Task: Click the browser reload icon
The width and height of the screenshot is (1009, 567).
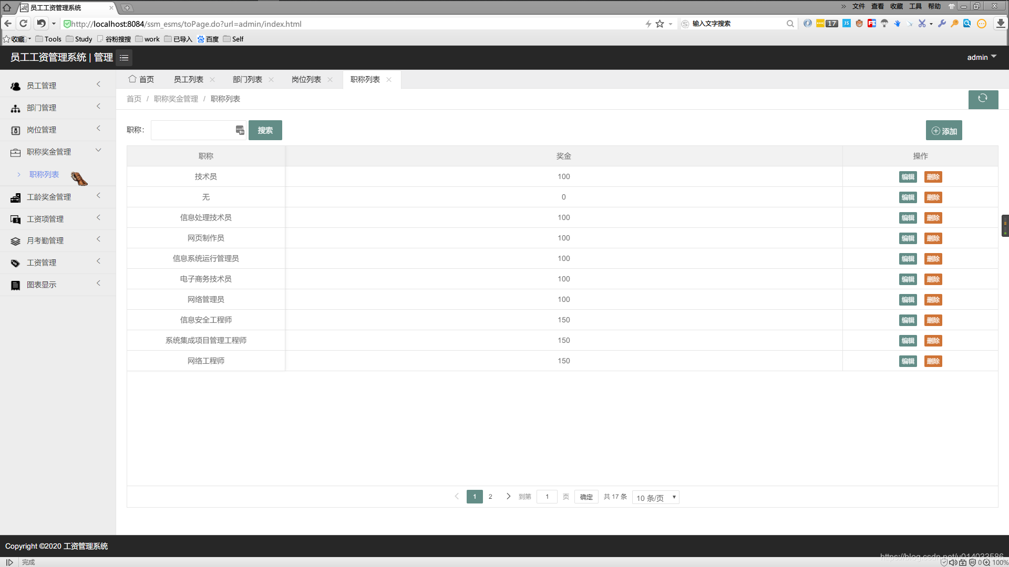Action: pos(23,24)
